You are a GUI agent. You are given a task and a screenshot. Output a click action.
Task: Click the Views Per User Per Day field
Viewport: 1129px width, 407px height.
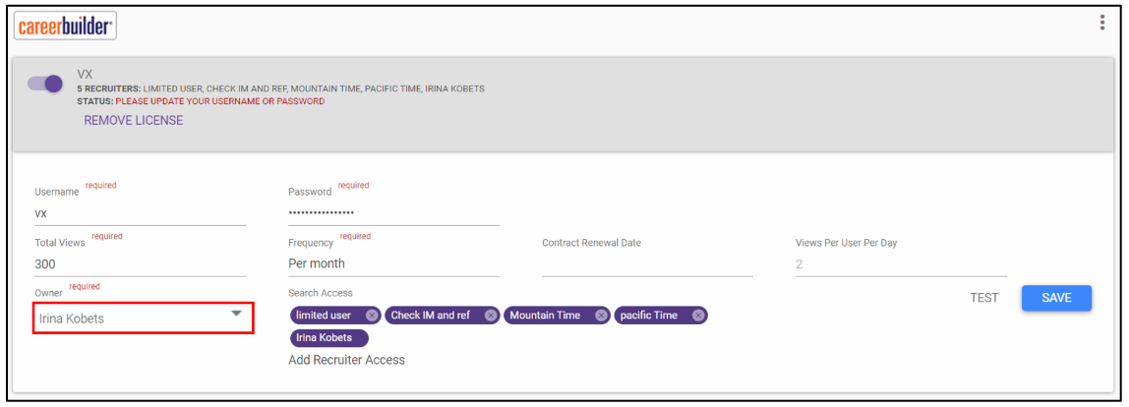[x=900, y=264]
